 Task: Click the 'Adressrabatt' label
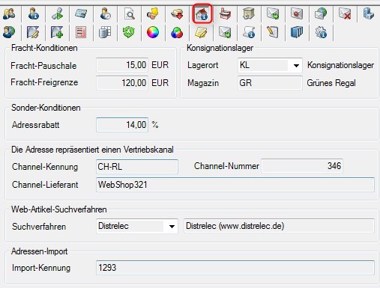[x=35, y=125]
